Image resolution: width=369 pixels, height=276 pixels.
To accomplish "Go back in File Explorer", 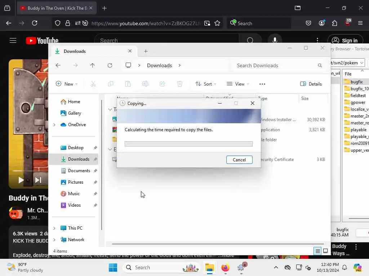I will (58, 65).
